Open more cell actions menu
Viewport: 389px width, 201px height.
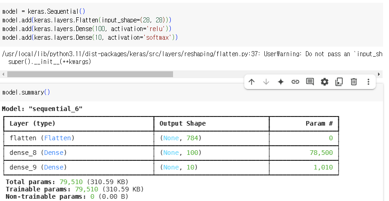tap(368, 82)
